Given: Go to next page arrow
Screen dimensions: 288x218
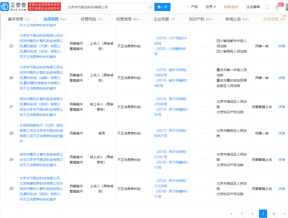Looking at the screenshot, I should tap(283, 213).
